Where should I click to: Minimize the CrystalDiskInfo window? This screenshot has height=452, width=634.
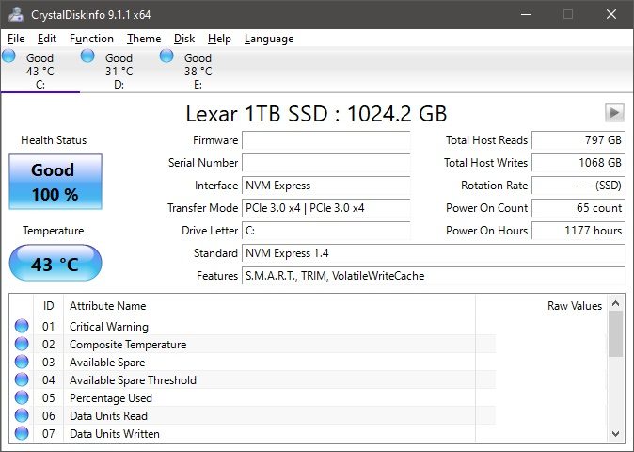[x=526, y=14]
